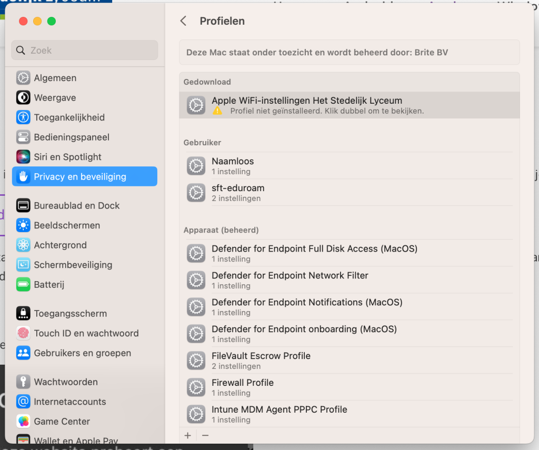Click the Siri en Spotlight icon

tap(23, 157)
